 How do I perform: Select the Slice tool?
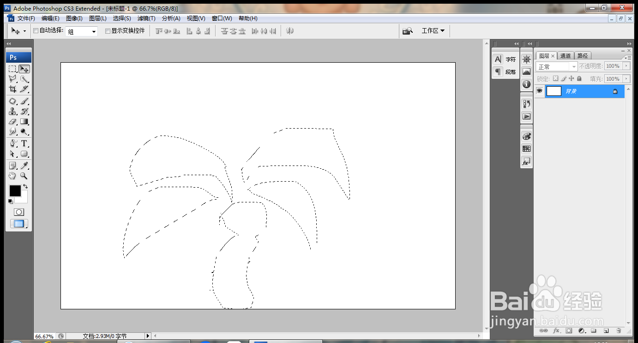[x=24, y=89]
